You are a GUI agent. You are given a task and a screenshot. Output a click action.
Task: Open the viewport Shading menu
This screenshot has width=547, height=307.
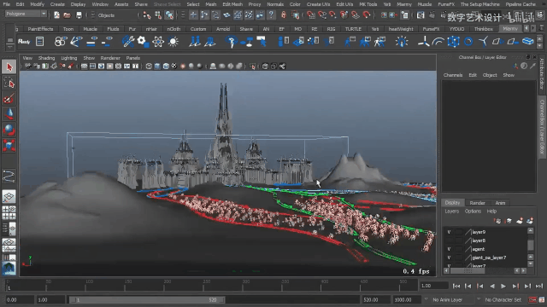click(46, 58)
